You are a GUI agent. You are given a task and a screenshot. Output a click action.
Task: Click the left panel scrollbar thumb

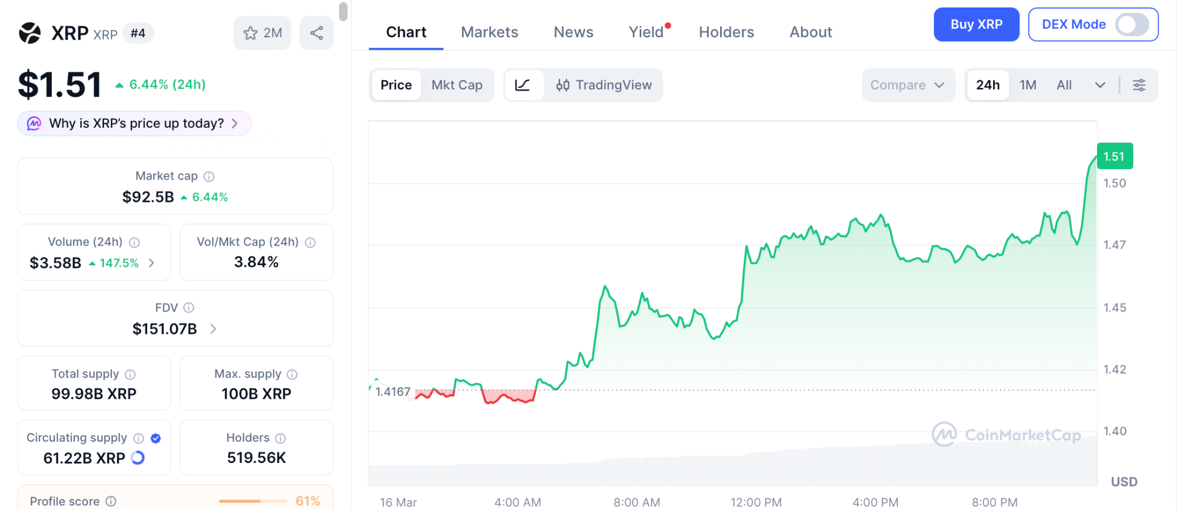[x=343, y=11]
